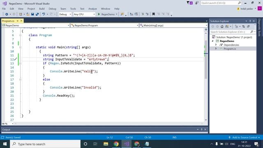Expand the Program.cs node in Solution Explorer
Screen dimensions: 263x148
coord(216,49)
